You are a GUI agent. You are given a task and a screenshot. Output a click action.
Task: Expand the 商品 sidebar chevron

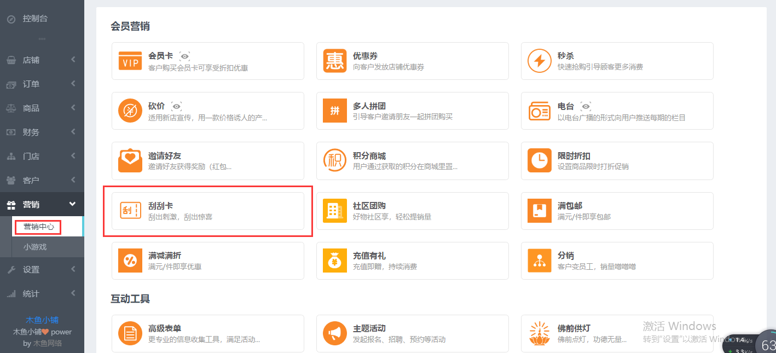coord(73,108)
